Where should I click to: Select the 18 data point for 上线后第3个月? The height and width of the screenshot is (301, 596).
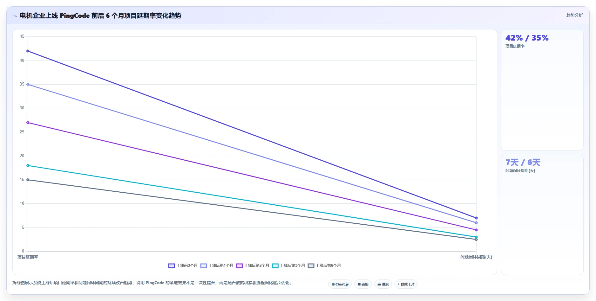[x=28, y=165]
